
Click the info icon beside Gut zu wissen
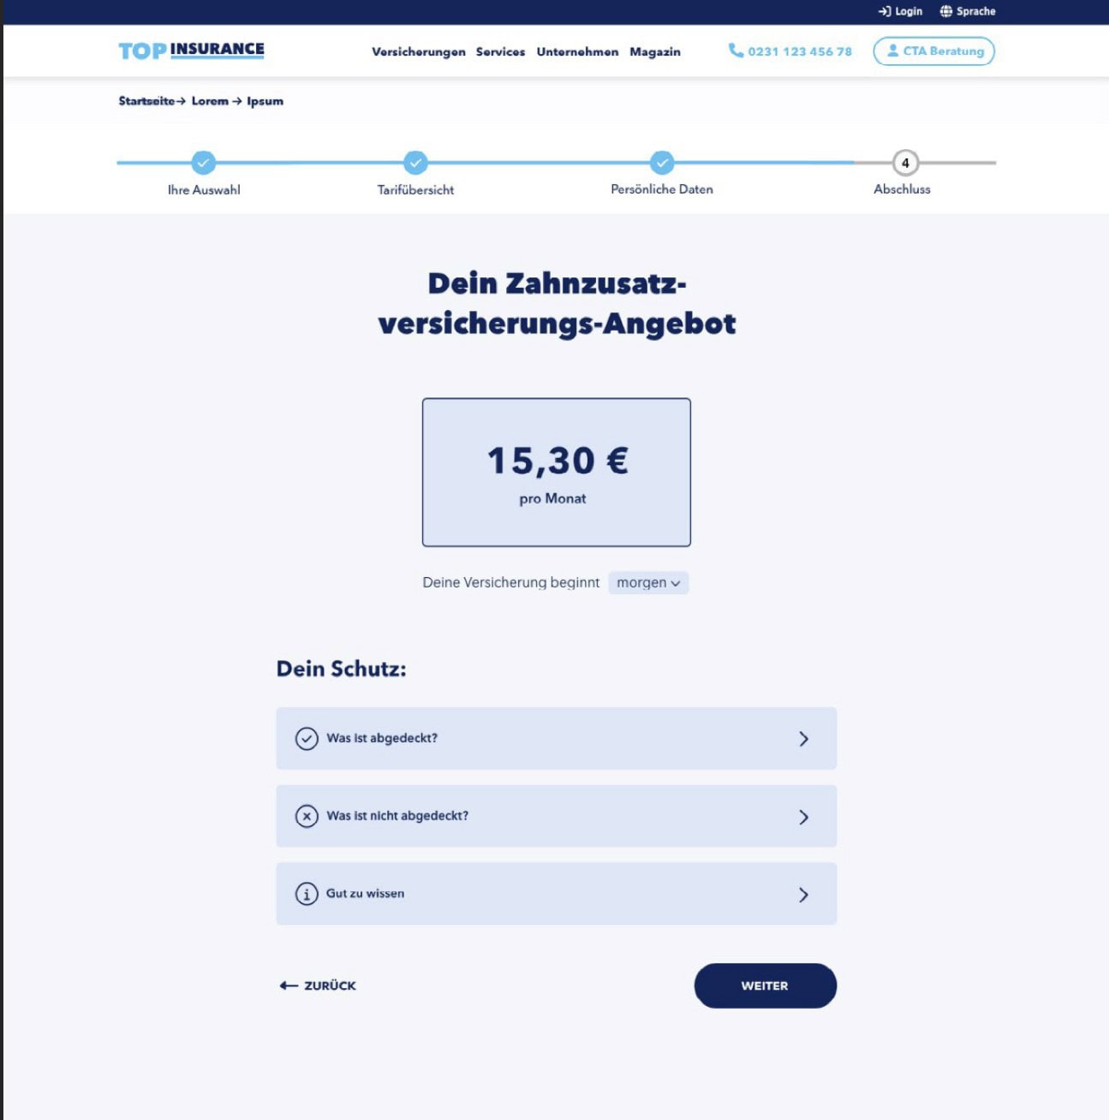(307, 894)
